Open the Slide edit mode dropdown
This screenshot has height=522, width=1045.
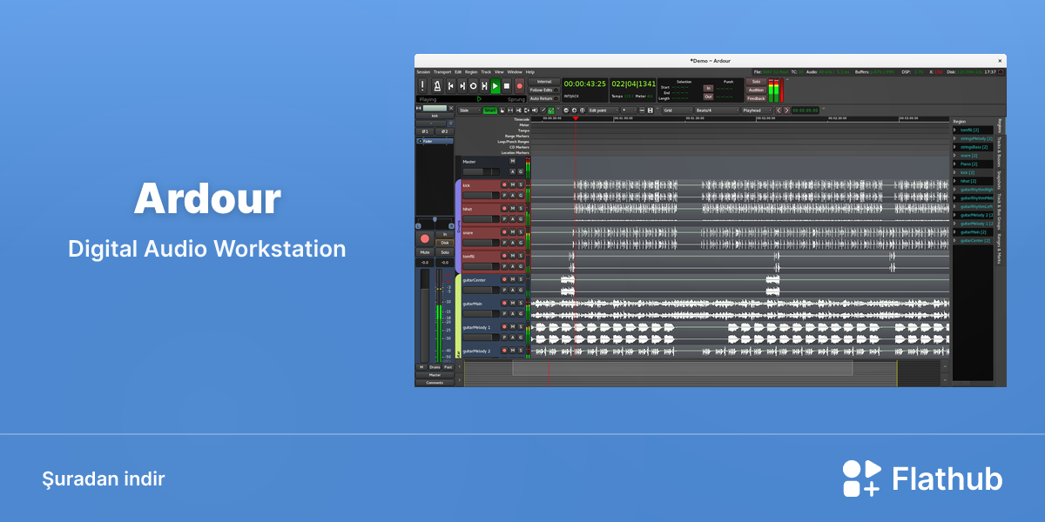[x=469, y=110]
